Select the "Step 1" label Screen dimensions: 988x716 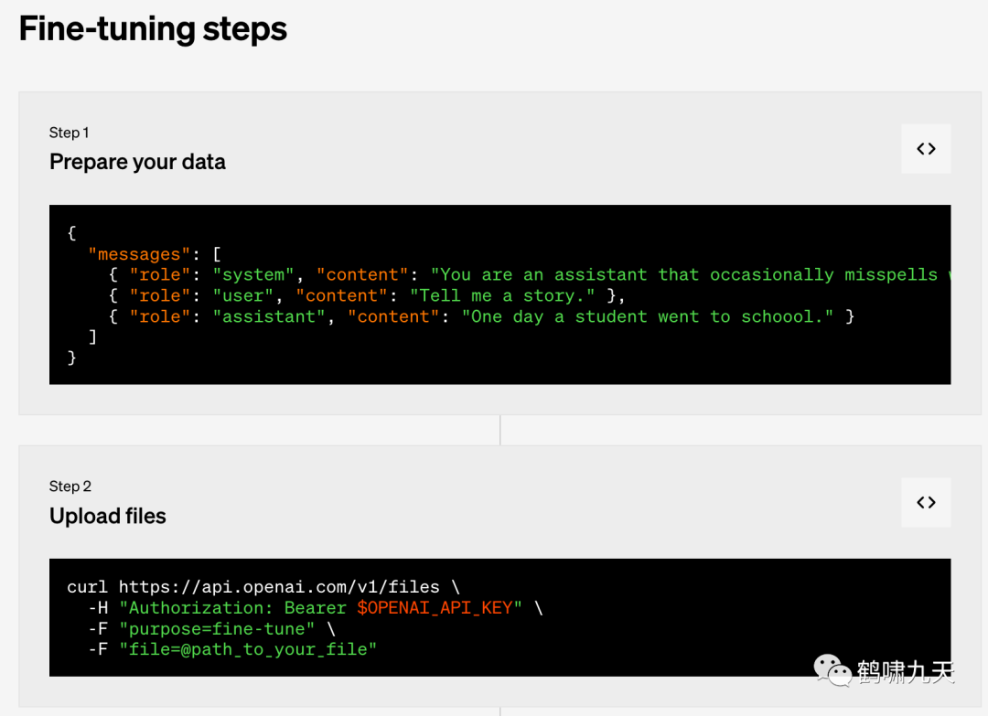pos(69,133)
